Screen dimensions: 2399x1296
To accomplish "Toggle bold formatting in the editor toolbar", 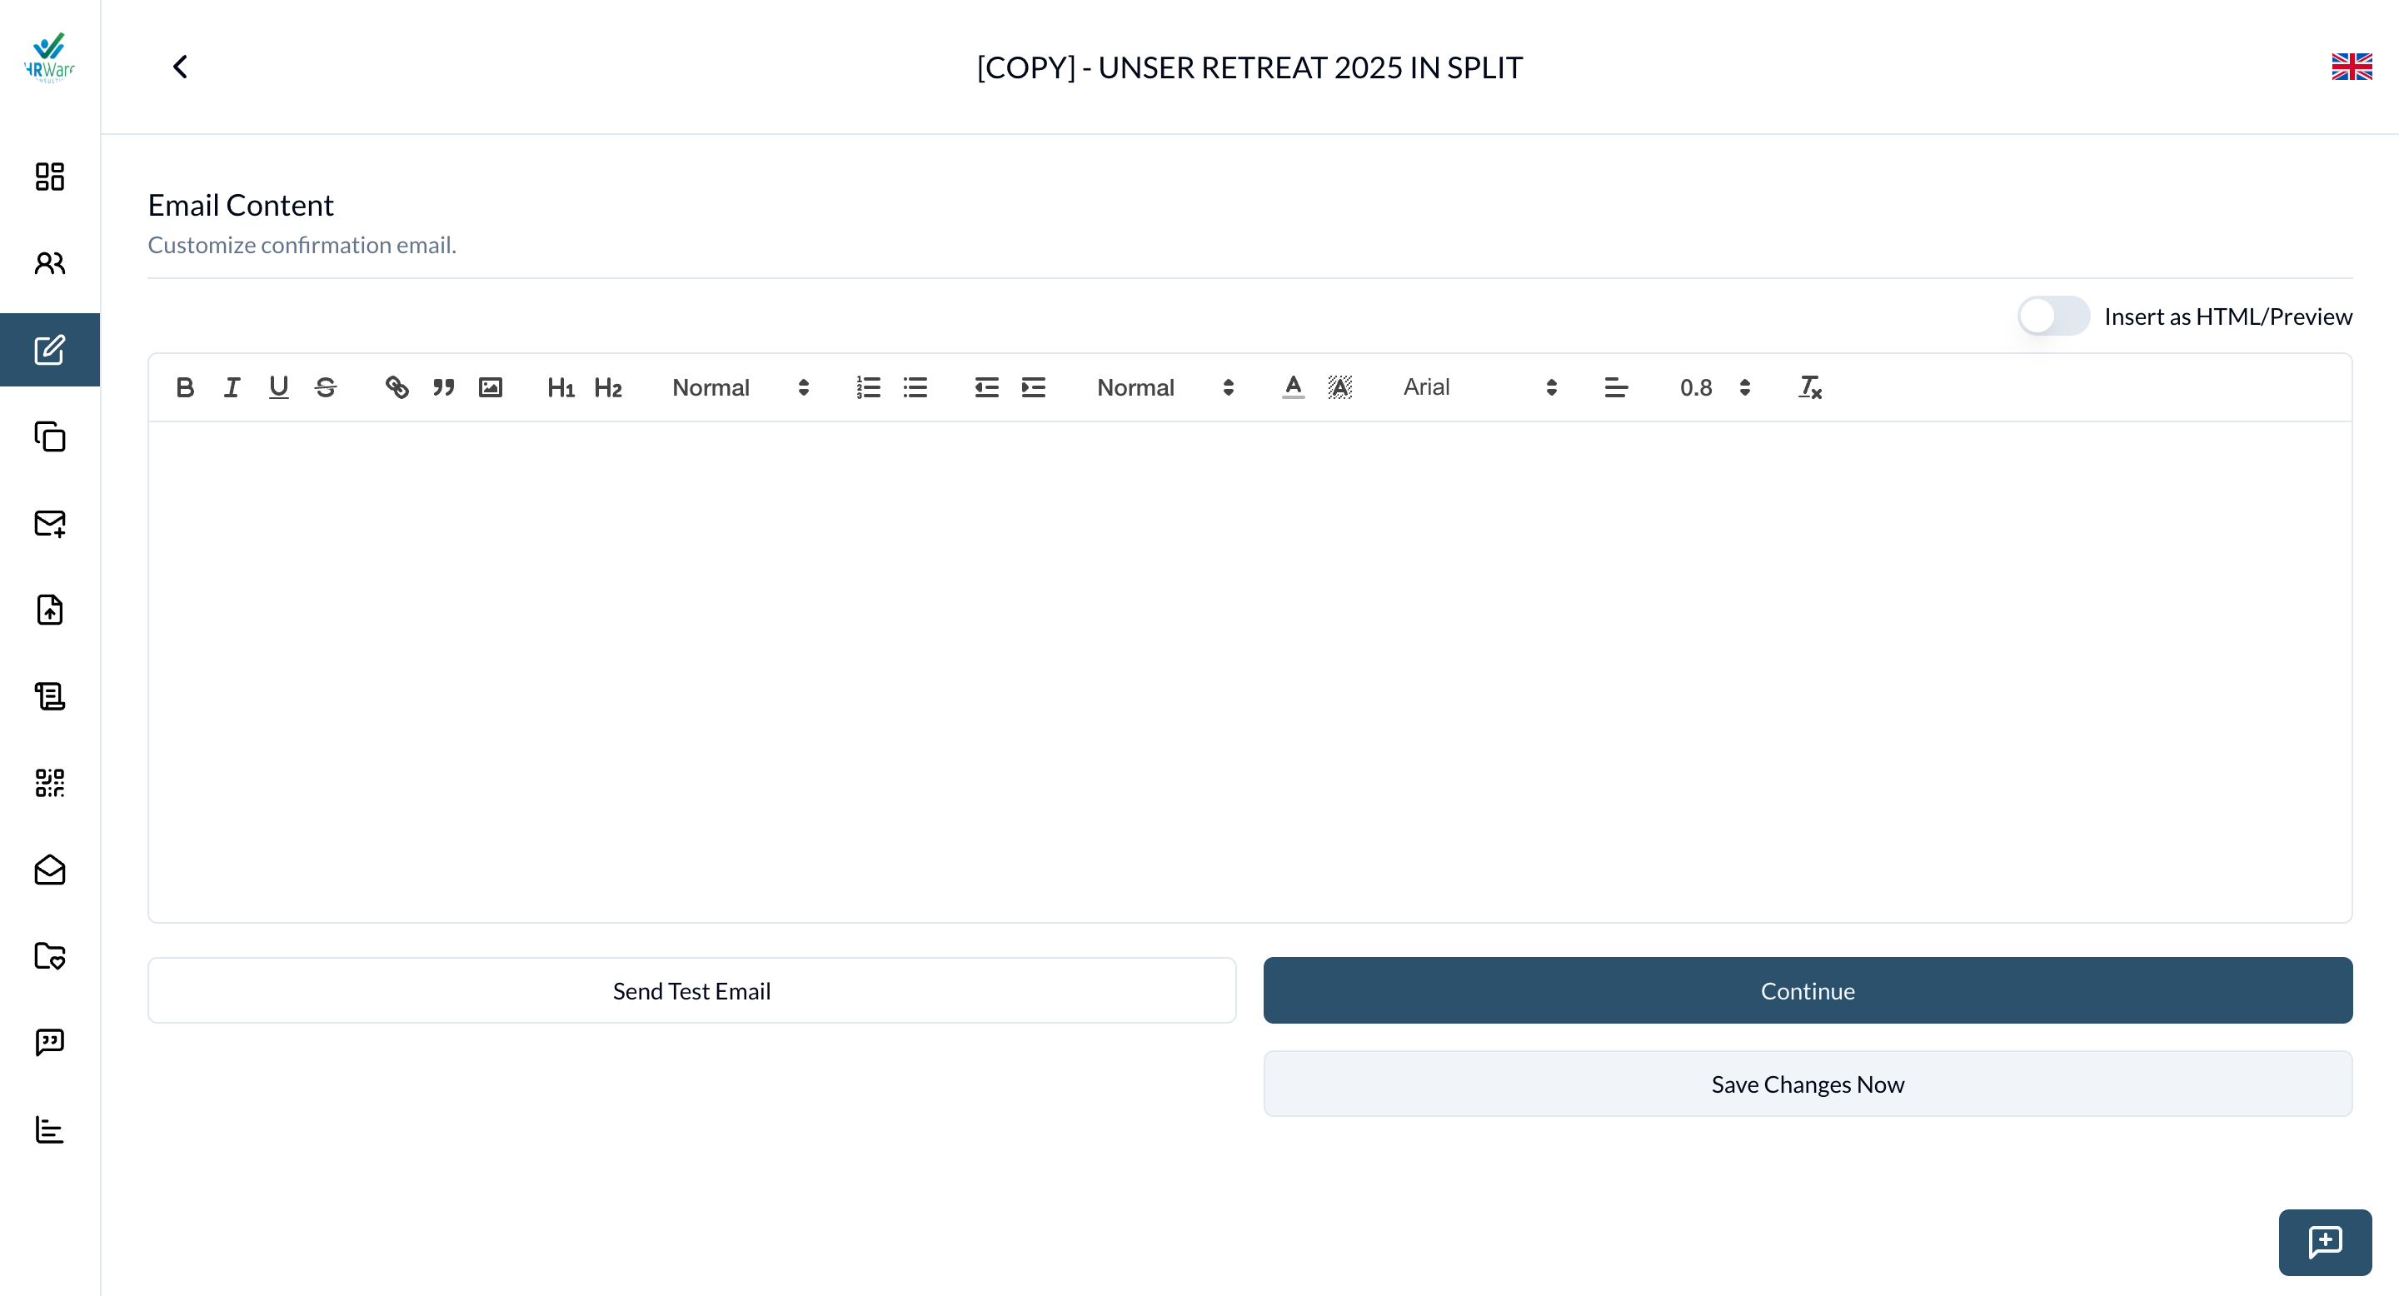I will [184, 387].
